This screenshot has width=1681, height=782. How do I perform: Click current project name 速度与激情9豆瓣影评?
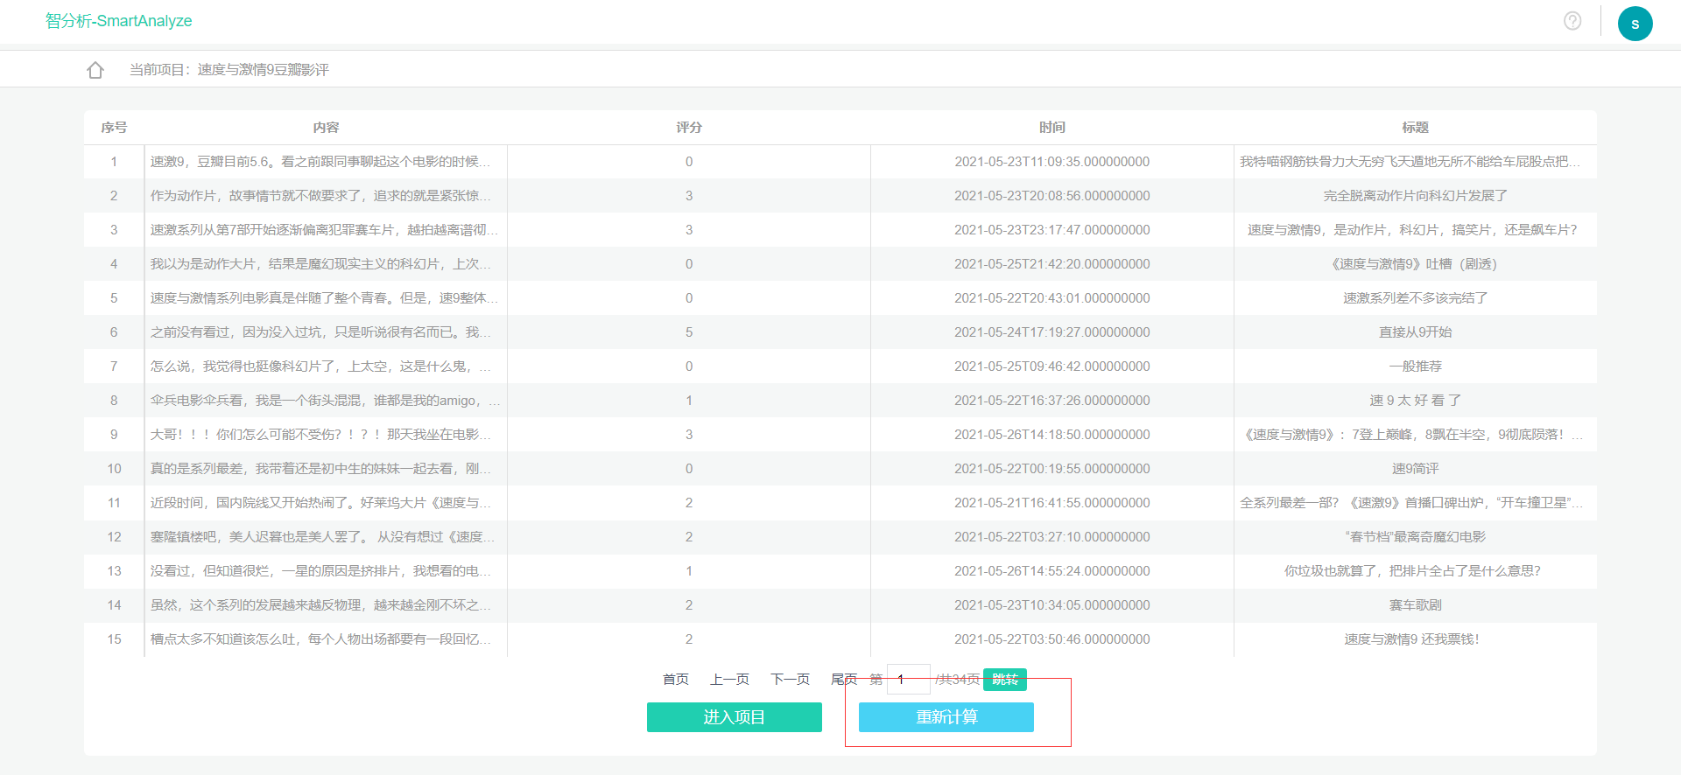263,70
